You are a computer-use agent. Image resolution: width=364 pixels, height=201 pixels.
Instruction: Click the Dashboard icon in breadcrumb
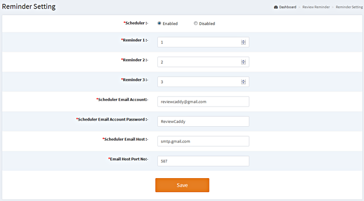276,7
